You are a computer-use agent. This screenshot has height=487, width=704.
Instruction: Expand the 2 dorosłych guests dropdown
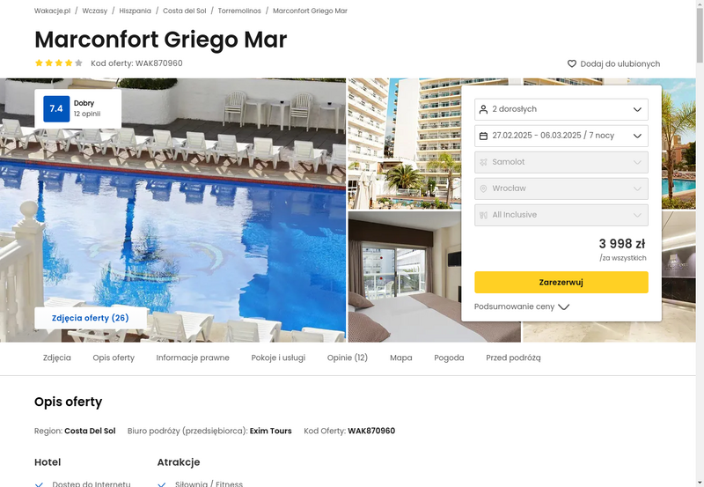pos(561,109)
